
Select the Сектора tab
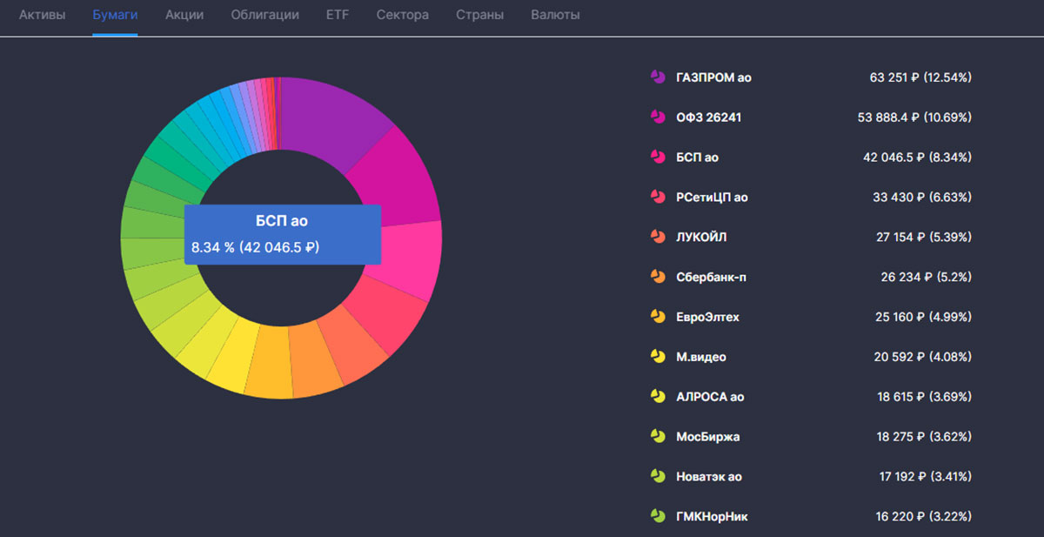[x=403, y=15]
